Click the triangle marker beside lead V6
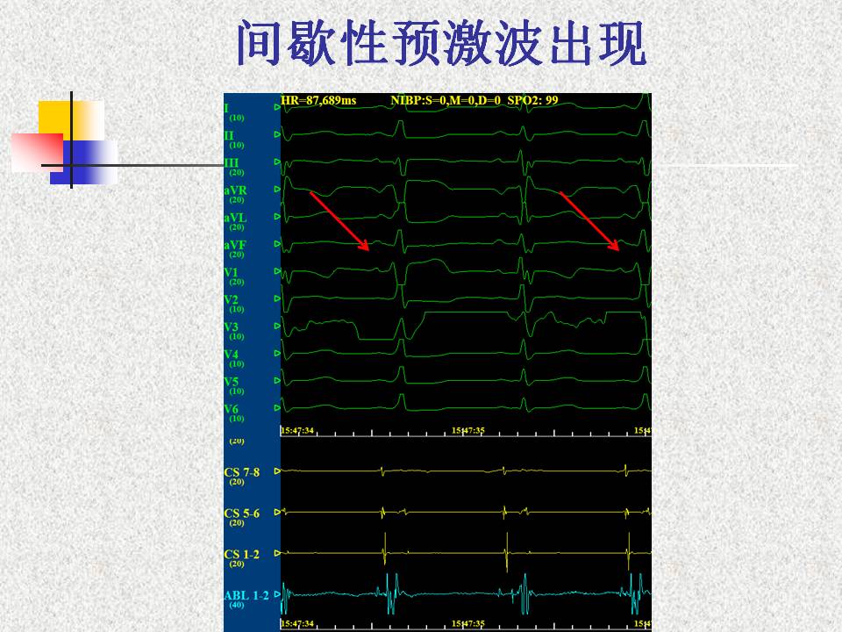 tap(277, 409)
